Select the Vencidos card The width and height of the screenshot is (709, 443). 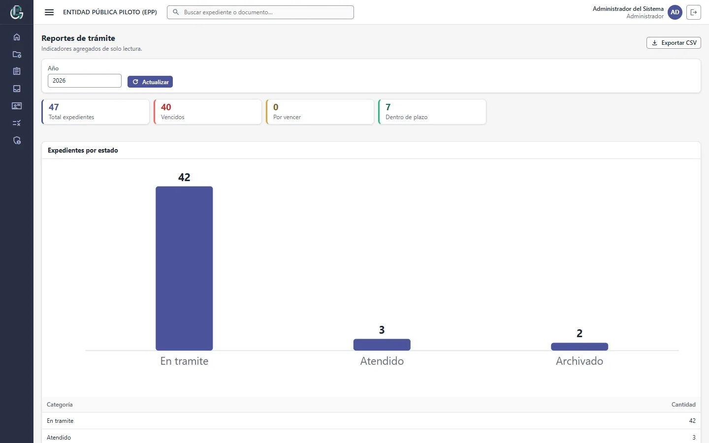[208, 112]
